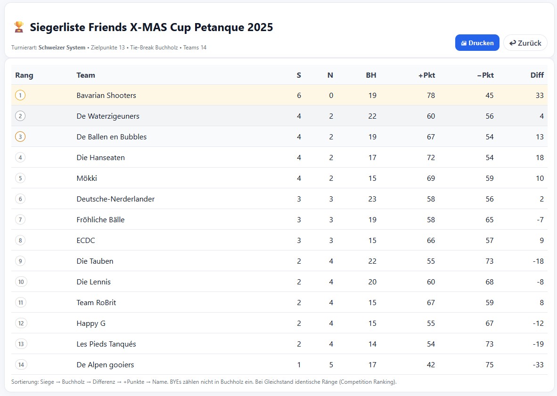The image size is (557, 396).
Task: Select the Bavarian Shooters team name
Action: pos(106,96)
